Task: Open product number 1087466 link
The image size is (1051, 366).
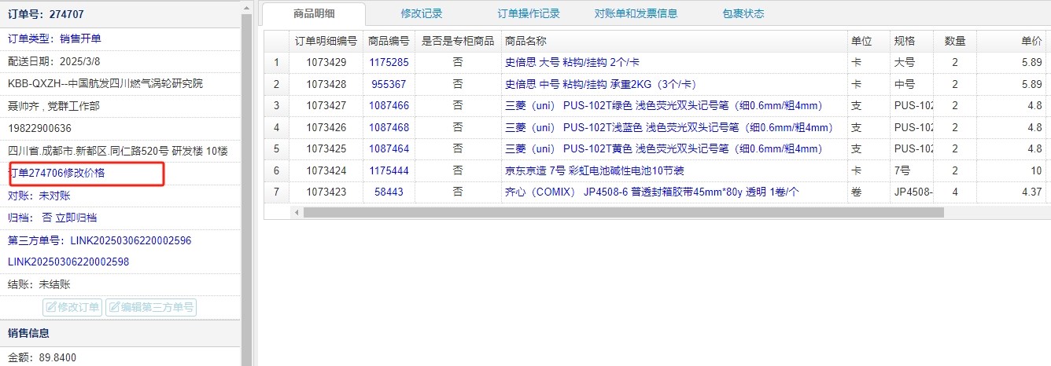Action: pos(389,105)
